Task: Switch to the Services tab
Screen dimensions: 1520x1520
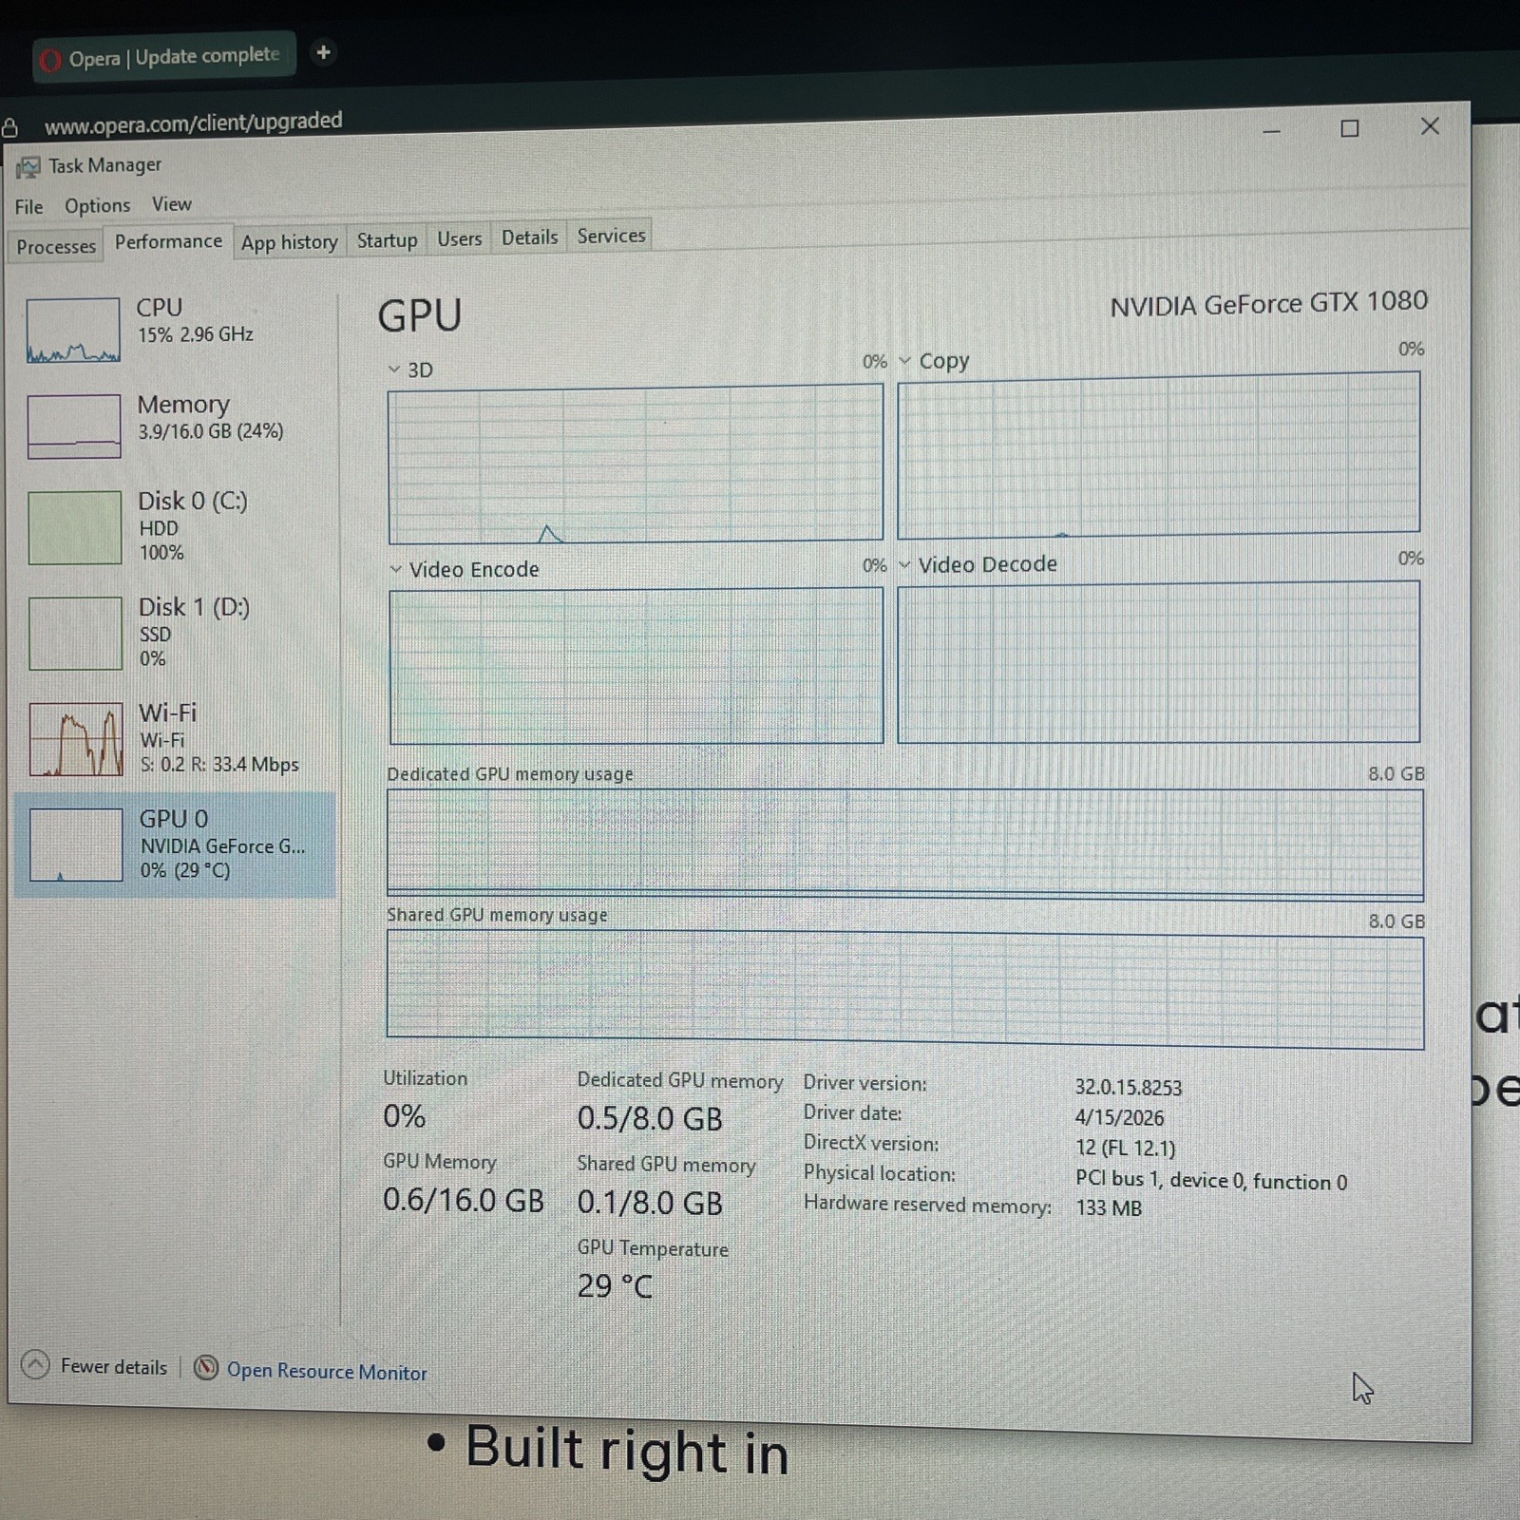Action: [x=611, y=236]
